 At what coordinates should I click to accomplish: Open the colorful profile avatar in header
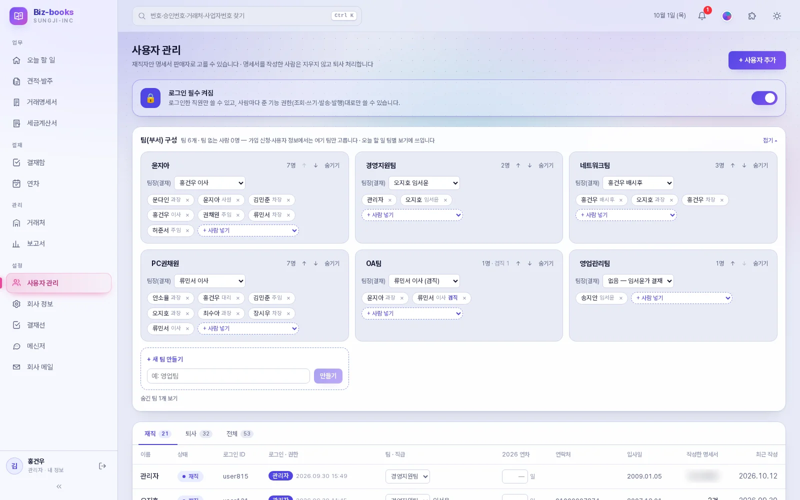pyautogui.click(x=727, y=16)
